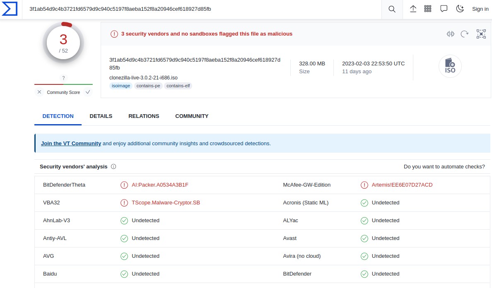Click the reanalyze refresh icon

click(465, 34)
